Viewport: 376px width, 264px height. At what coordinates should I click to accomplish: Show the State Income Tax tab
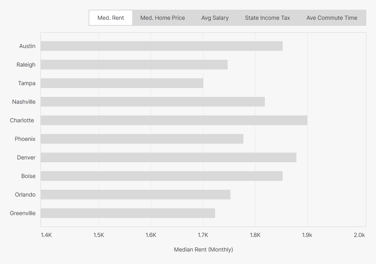coord(268,18)
